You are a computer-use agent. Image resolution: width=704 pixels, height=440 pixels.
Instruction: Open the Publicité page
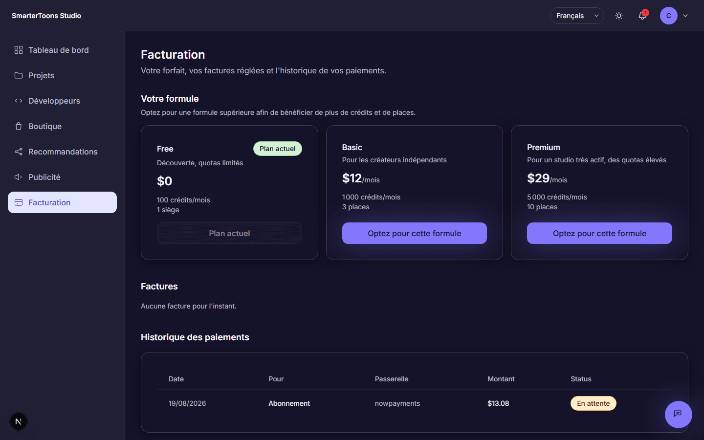click(62, 177)
